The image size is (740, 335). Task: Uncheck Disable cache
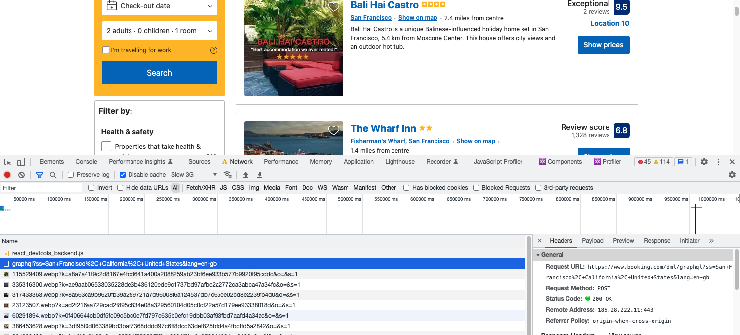(x=122, y=174)
